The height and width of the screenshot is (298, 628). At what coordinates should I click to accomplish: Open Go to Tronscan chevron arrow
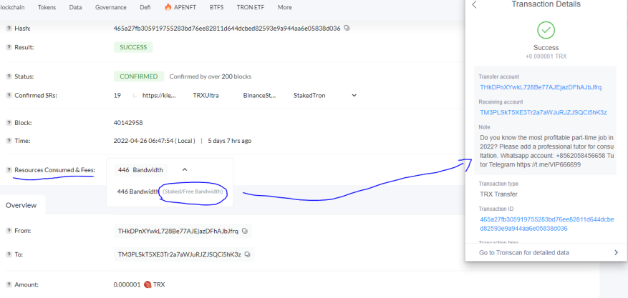[616, 252]
